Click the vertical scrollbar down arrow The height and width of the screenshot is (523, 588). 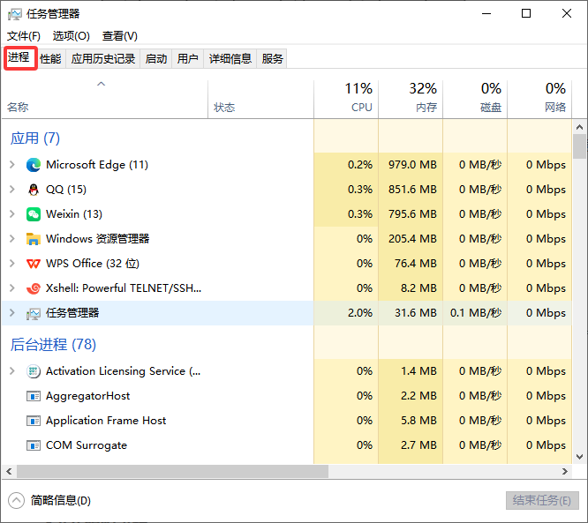580,457
